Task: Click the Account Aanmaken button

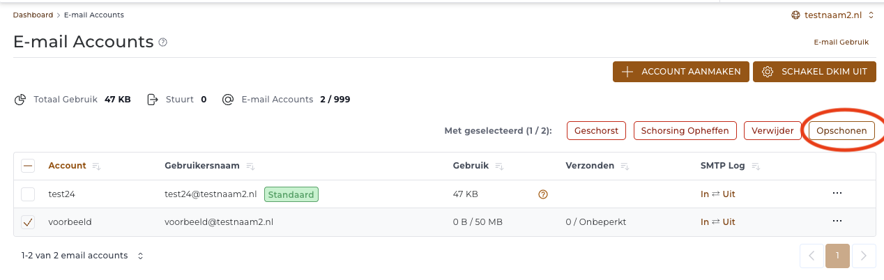Action: pos(681,72)
